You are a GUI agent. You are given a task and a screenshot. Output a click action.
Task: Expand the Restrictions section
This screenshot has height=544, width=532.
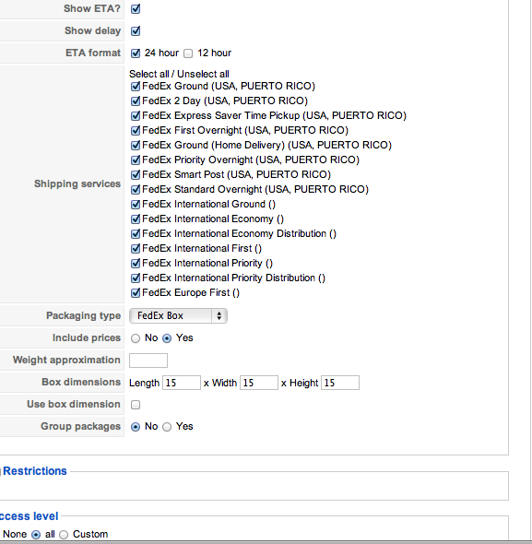pos(35,471)
